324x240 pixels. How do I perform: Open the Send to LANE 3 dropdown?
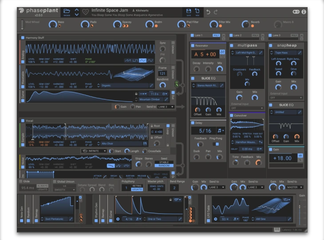(x=166, y=107)
